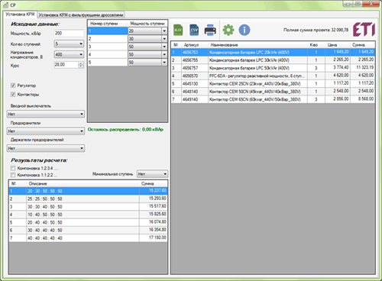Click sum cell 17 192,00
This screenshot has width=382, height=281.
pos(154,237)
